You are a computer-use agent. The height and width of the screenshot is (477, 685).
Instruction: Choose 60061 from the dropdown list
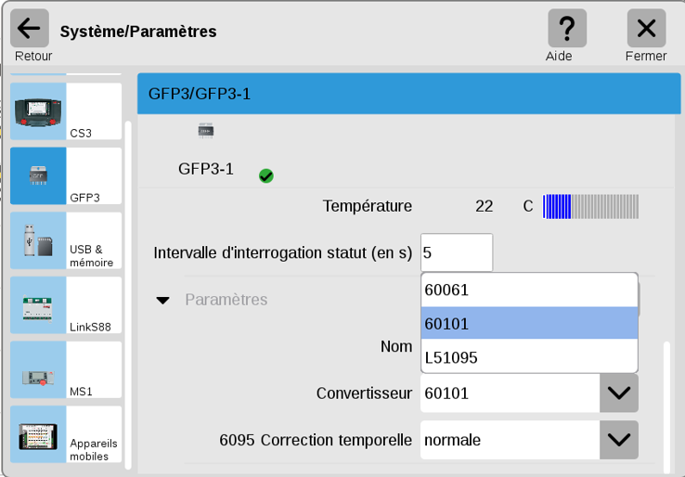point(529,290)
